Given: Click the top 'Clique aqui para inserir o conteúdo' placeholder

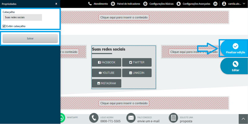Looking at the screenshot, I should click(x=124, y=17).
